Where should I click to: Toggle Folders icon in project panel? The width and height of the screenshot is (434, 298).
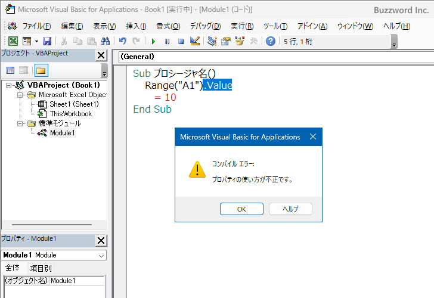point(41,70)
